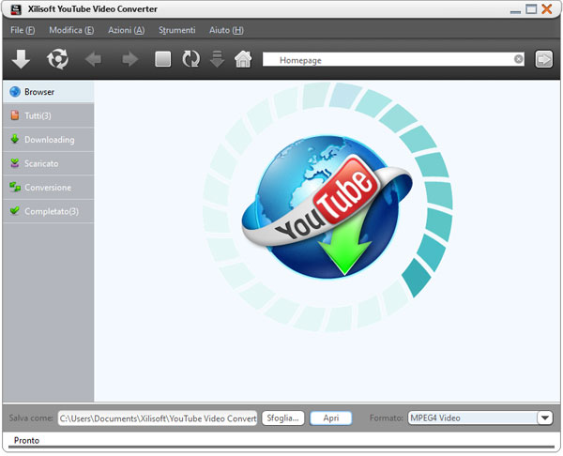563x456 pixels.
Task: Click the Xilisoft app icon in title bar
Action: click(16, 9)
